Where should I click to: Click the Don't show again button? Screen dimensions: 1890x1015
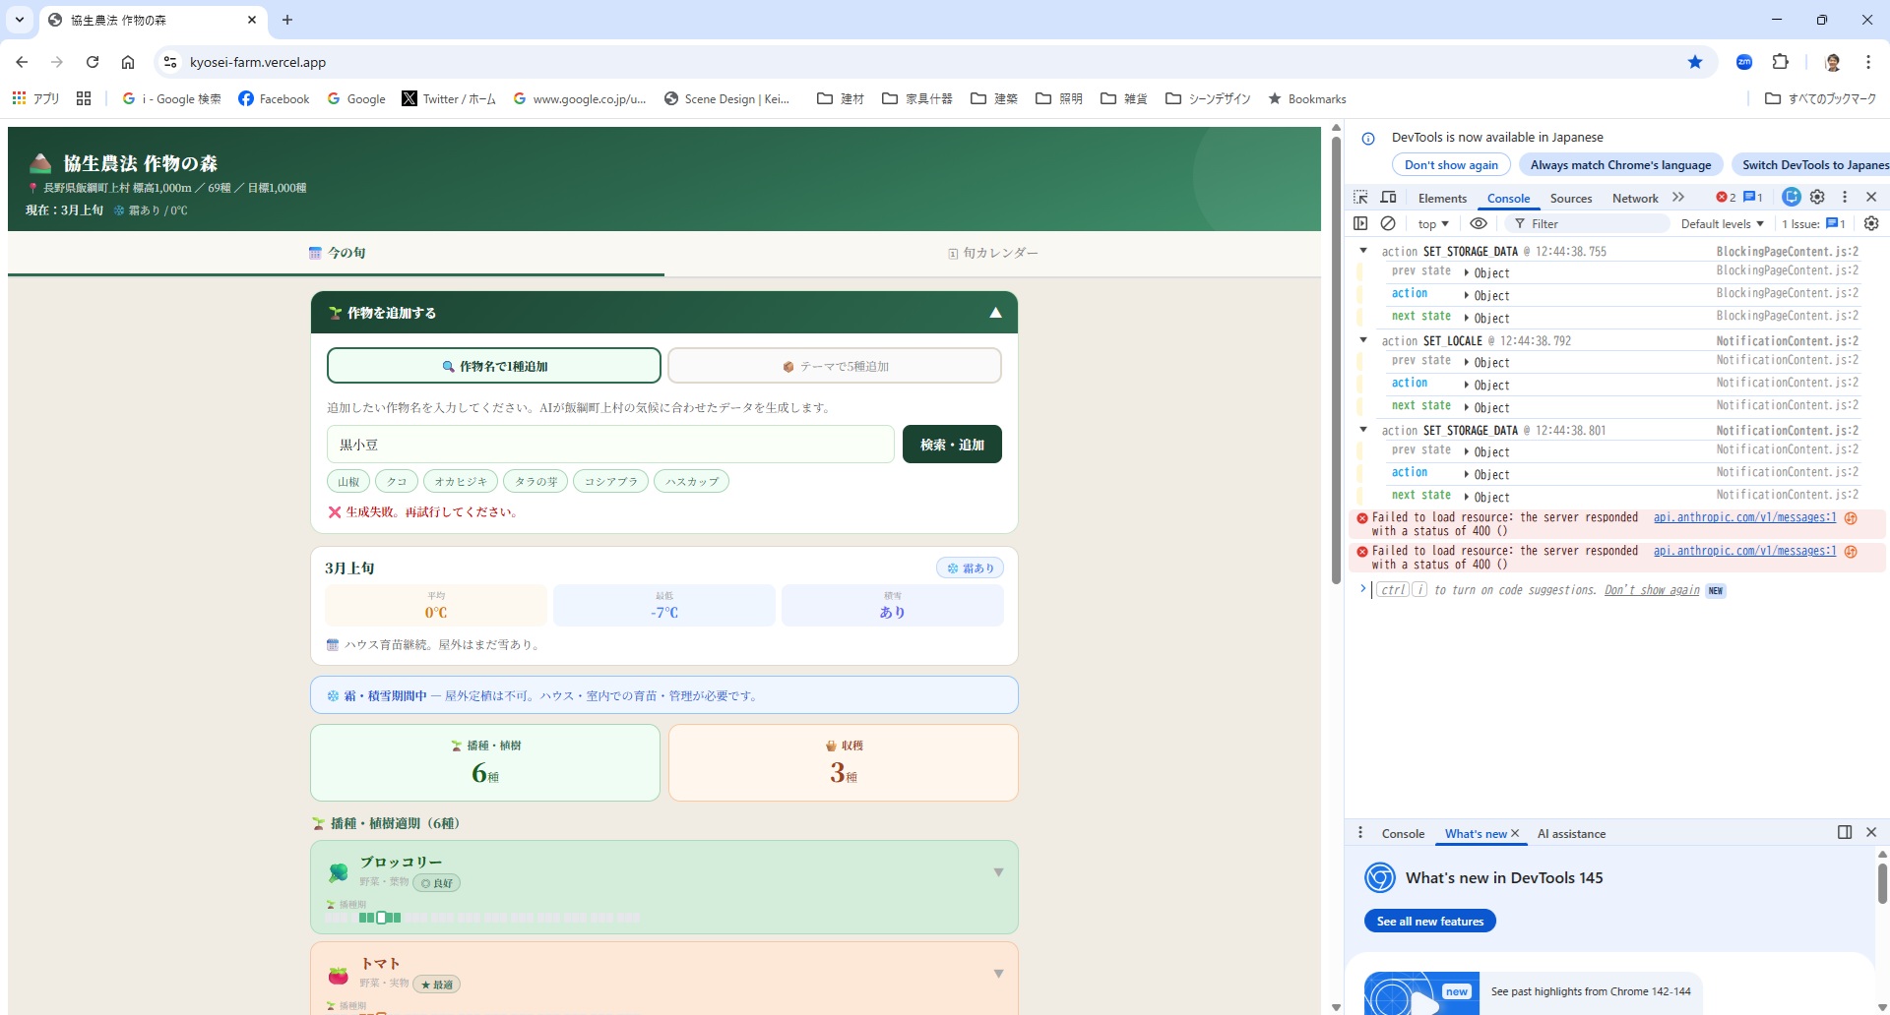coord(1451,165)
